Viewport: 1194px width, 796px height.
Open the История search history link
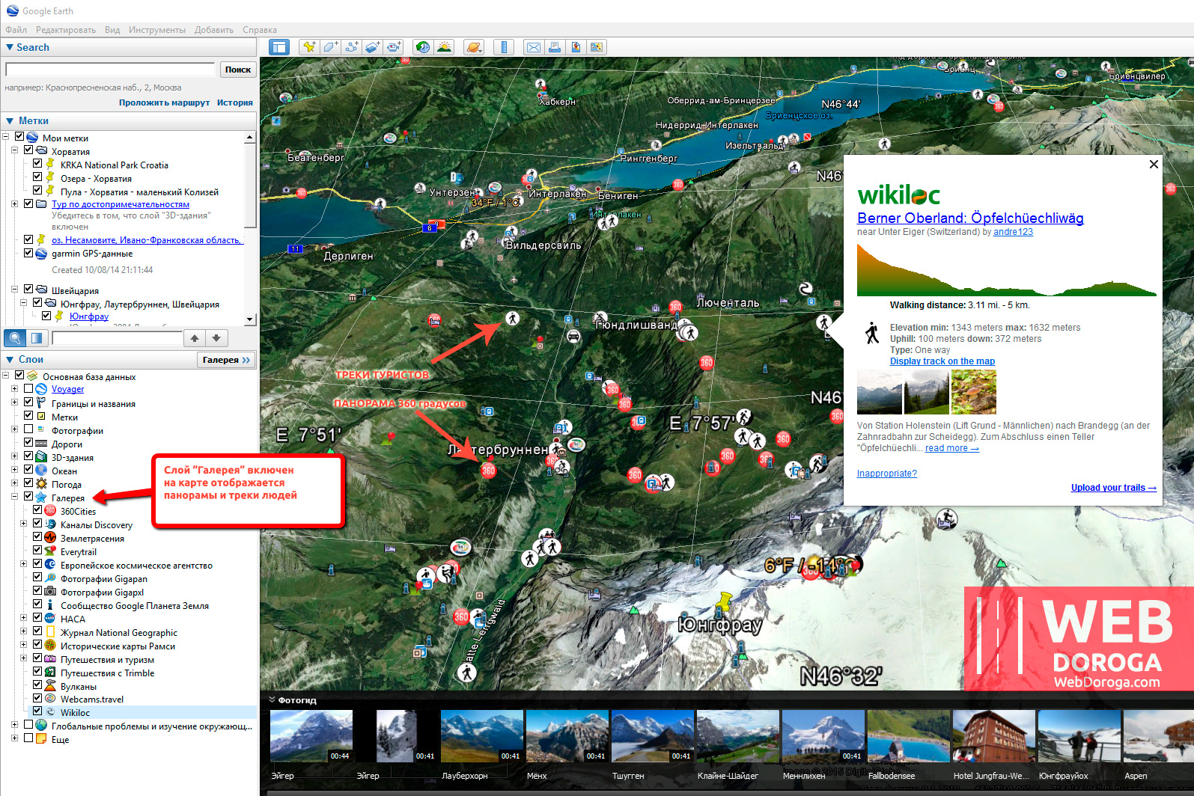(235, 102)
